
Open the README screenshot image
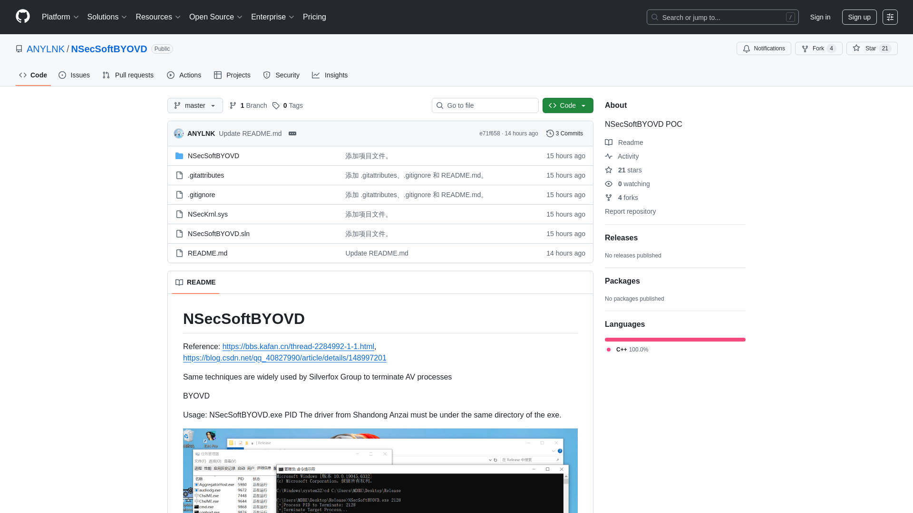380,471
